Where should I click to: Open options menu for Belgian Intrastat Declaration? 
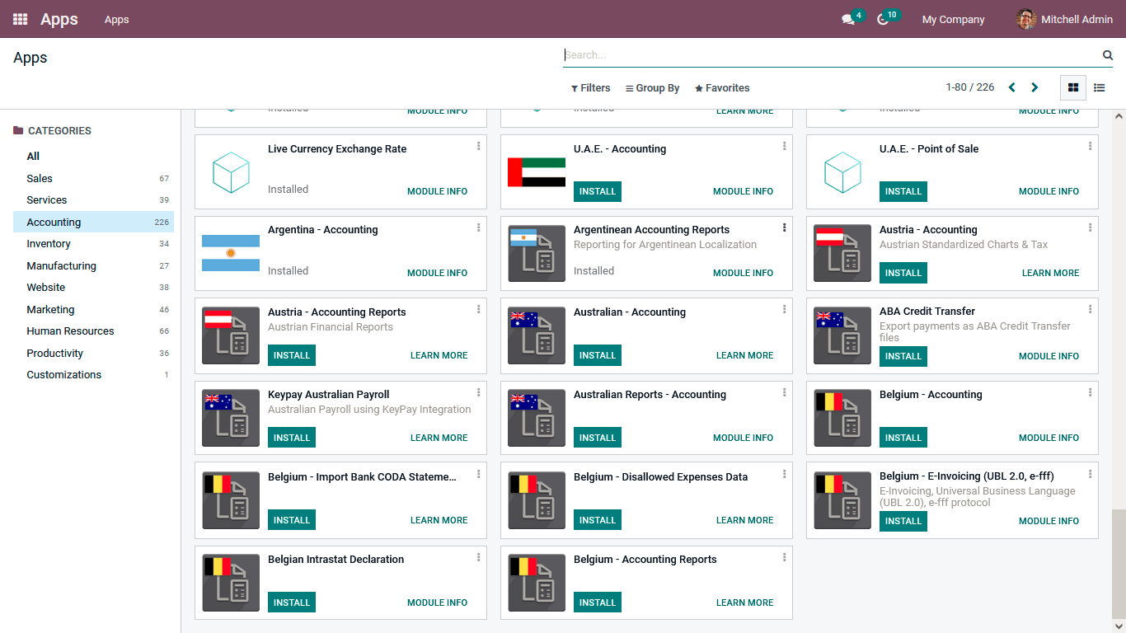(x=478, y=557)
